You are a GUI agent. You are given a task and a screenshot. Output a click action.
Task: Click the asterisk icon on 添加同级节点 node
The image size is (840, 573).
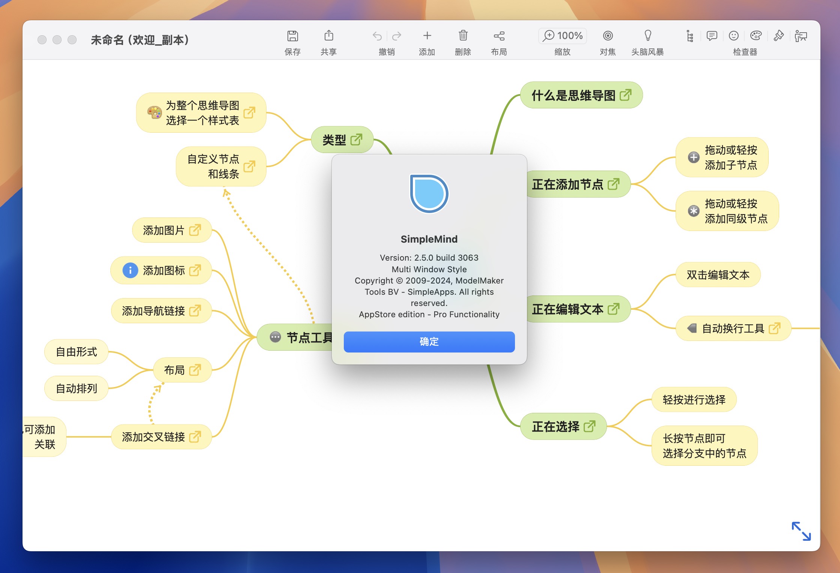point(694,211)
